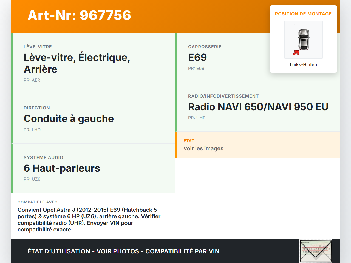This screenshot has height=263, width=351.
Task: Click the green accent bar beside Carrosserie E69
Action: point(176,58)
